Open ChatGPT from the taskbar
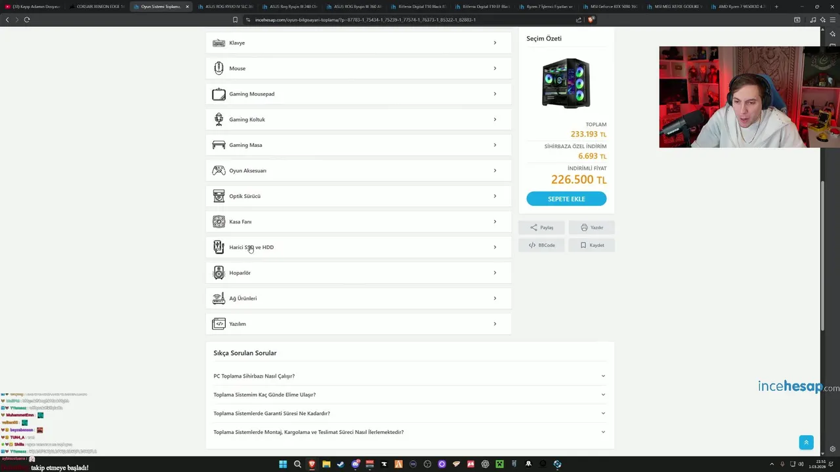 click(x=485, y=464)
